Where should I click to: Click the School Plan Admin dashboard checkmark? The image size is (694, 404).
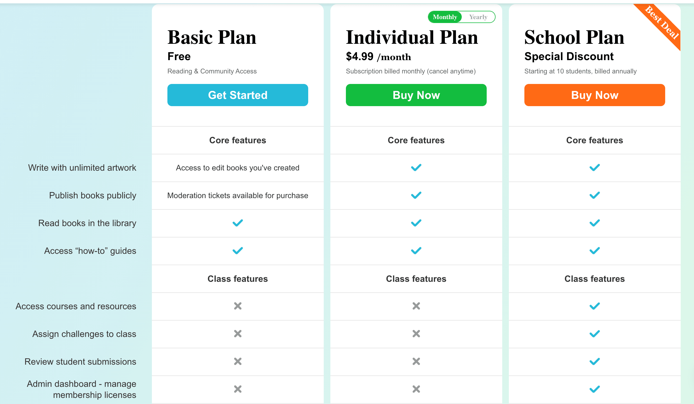(594, 389)
